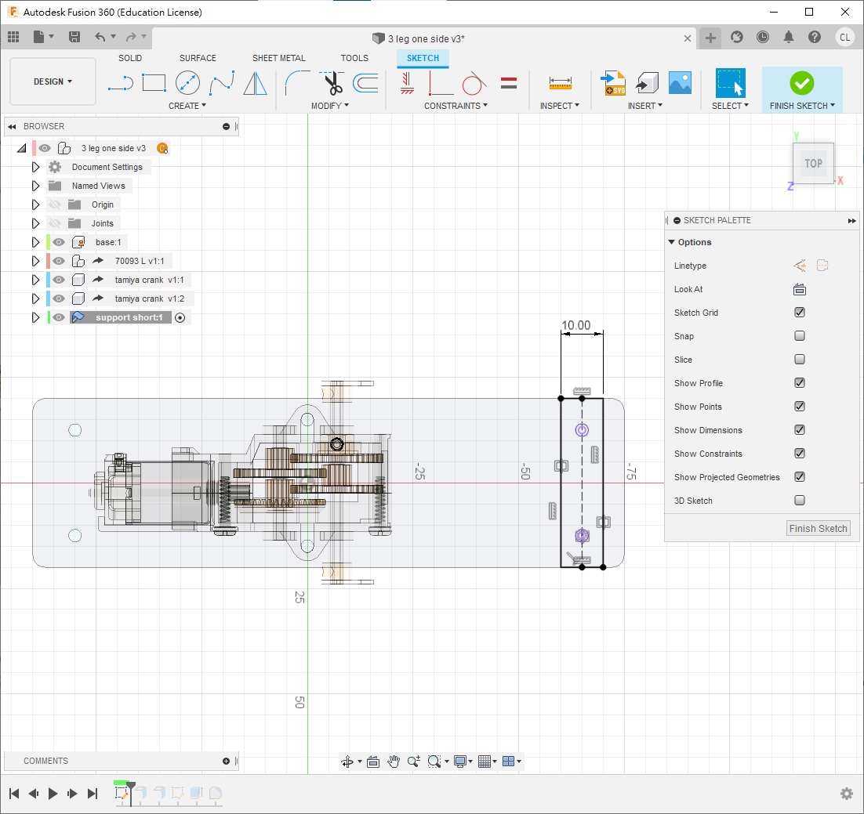Uncheck the Sketch Grid option
This screenshot has height=814, width=864.
coord(800,313)
